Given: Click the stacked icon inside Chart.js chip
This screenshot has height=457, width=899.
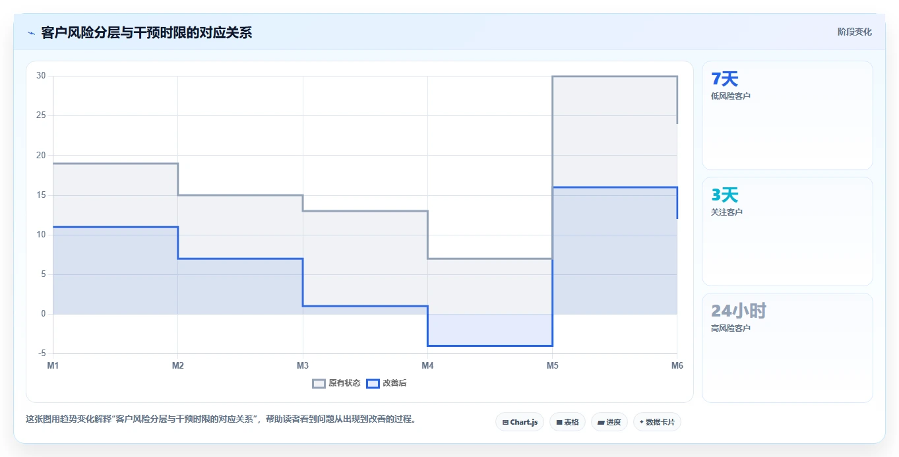Looking at the screenshot, I should tap(505, 422).
